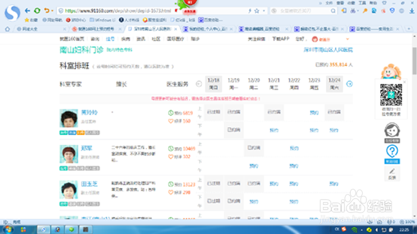
Task: Open the second doctor 10469 profile photo
Action: pyautogui.click(x=69, y=154)
